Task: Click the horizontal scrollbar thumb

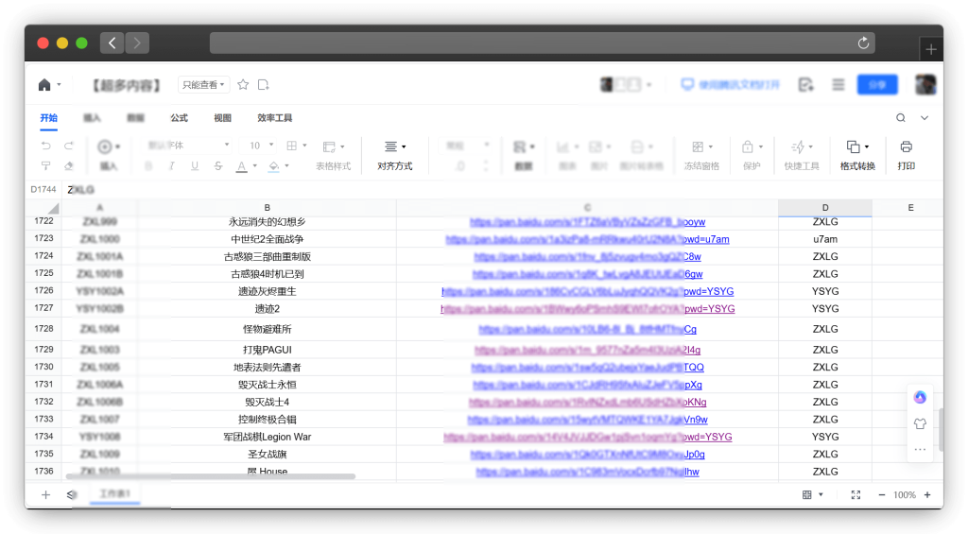Action: coord(211,476)
